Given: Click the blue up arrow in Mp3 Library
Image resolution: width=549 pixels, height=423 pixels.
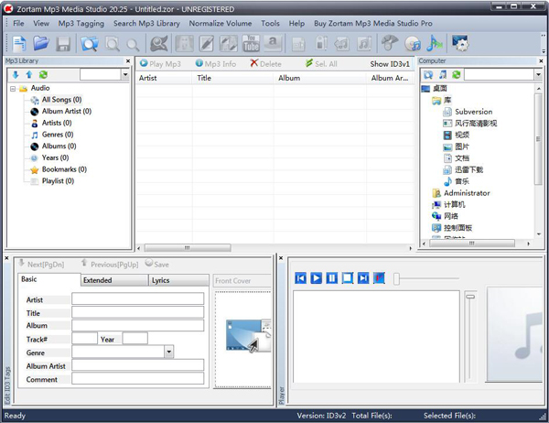Looking at the screenshot, I should tap(29, 74).
